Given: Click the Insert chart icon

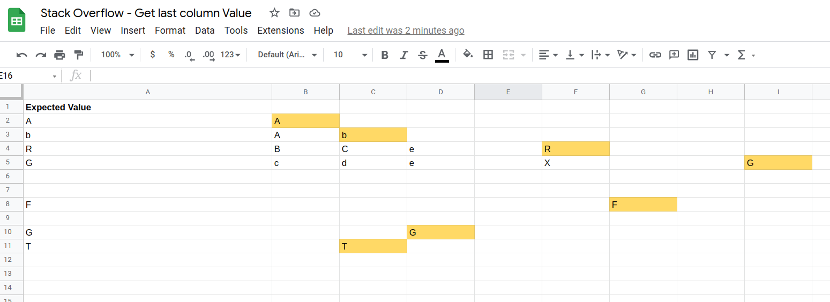Looking at the screenshot, I should pos(693,55).
